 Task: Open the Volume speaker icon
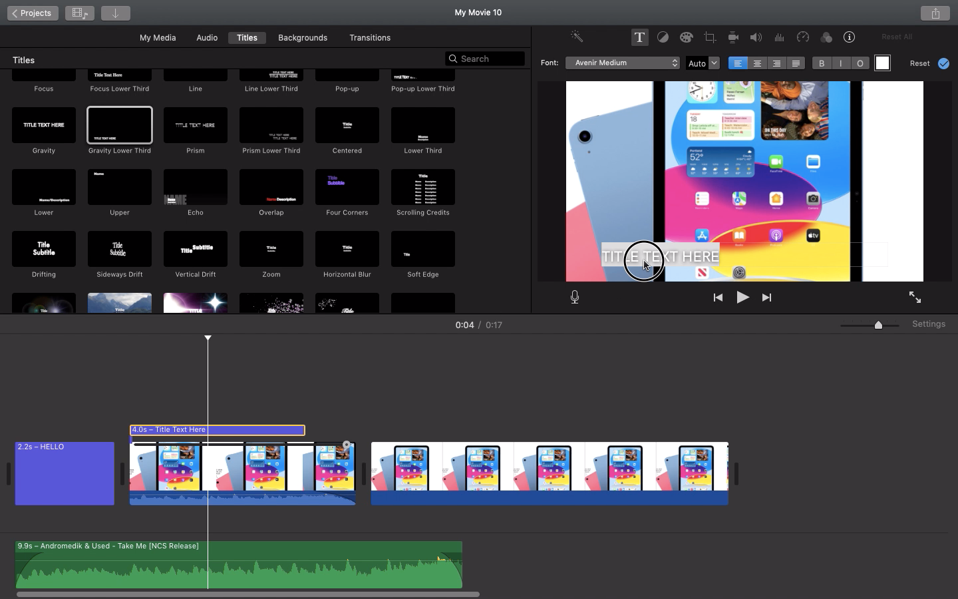[756, 37]
